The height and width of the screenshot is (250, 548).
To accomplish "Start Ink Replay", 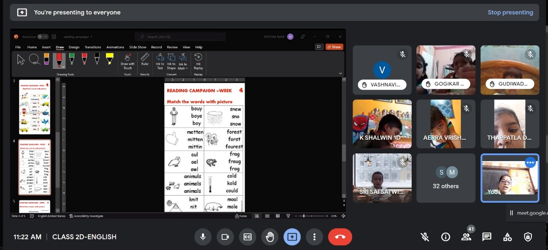I will pyautogui.click(x=198, y=61).
